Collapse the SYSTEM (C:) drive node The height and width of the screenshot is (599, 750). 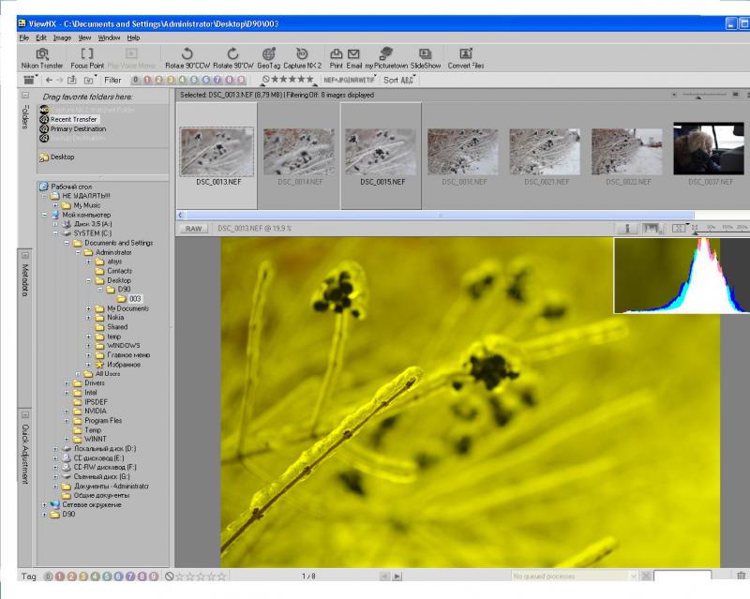pyautogui.click(x=55, y=233)
